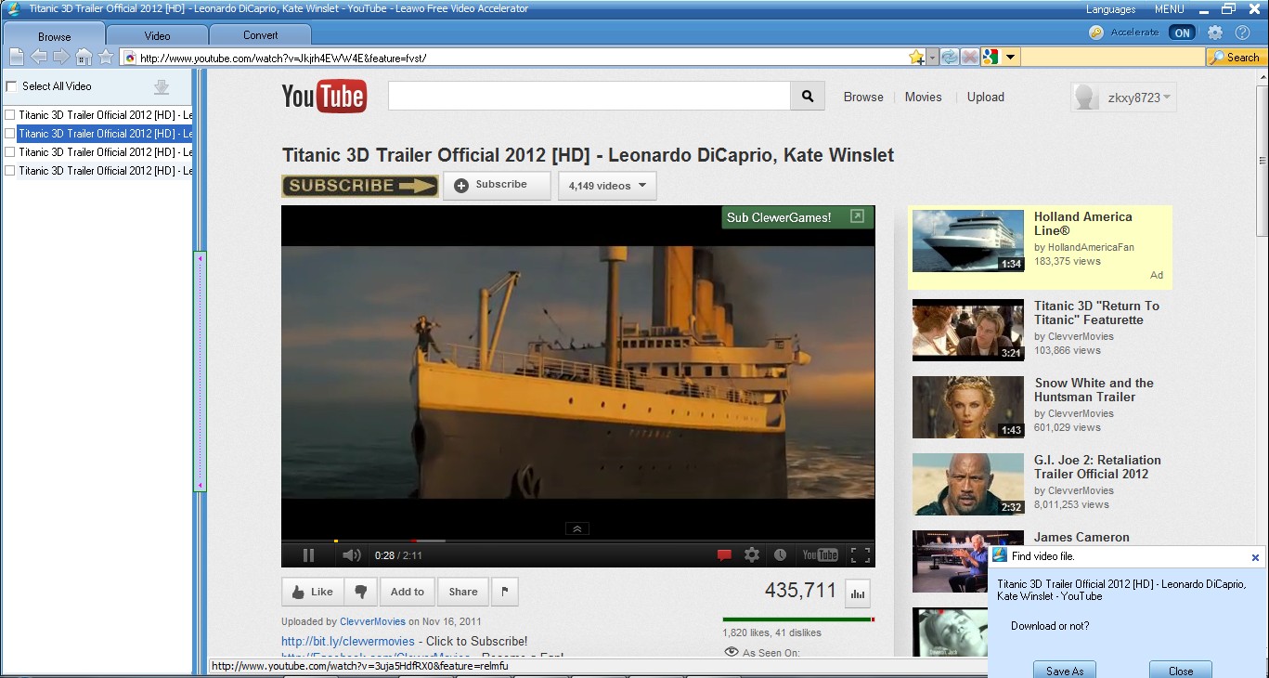
Task: Go back with the left arrow icon
Action: 39,58
